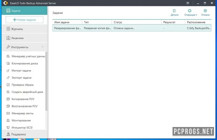Collapse the Инструменты section chevron

coord(43,47)
